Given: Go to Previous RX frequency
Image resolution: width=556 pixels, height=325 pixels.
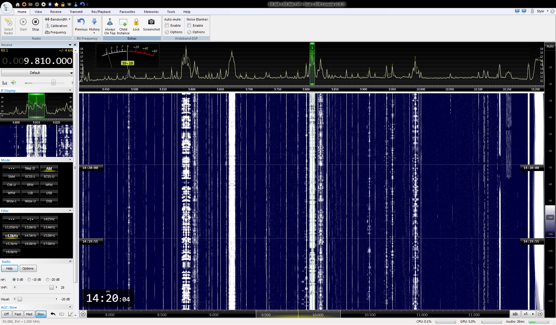Looking at the screenshot, I should pos(81,22).
